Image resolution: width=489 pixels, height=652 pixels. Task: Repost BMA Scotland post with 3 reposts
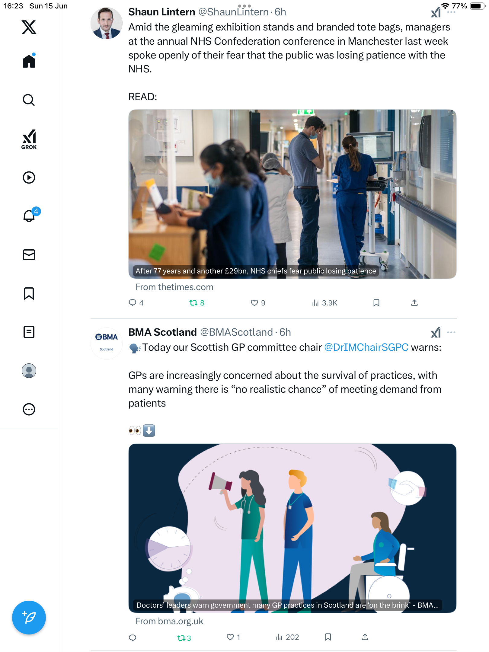tap(184, 638)
